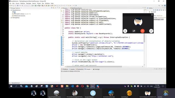Screen dimensions: 175x98
Task: Switch to the Javadoc tab
Action: tap(72, 69)
